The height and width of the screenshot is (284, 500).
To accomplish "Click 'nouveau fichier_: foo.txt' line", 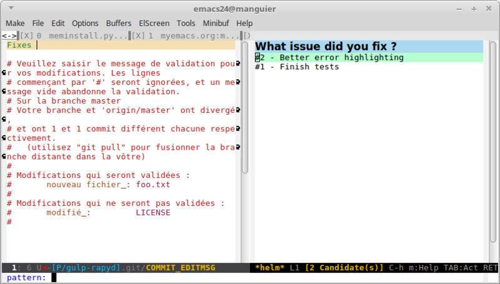I will pyautogui.click(x=89, y=185).
